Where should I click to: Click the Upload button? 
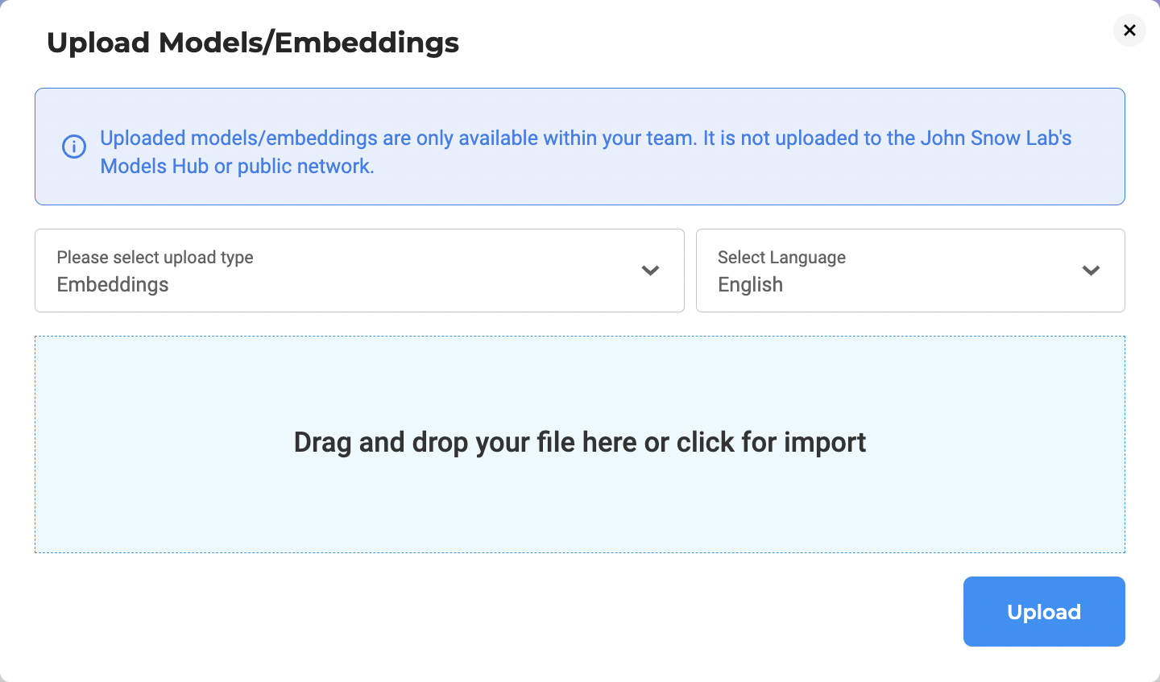click(1044, 611)
